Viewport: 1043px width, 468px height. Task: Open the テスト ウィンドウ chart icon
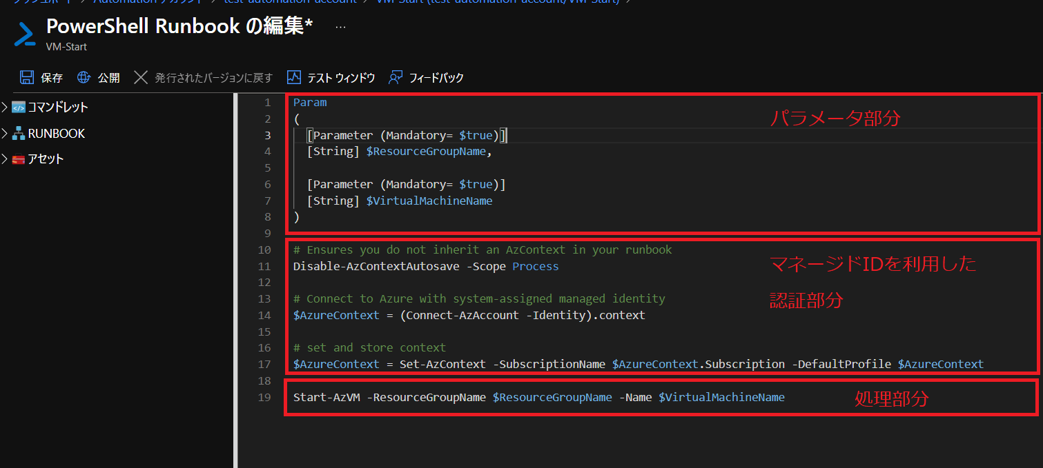[x=294, y=77]
